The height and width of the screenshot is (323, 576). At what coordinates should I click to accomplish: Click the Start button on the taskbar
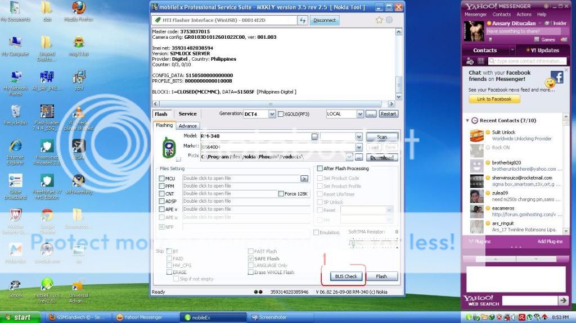coord(20,317)
